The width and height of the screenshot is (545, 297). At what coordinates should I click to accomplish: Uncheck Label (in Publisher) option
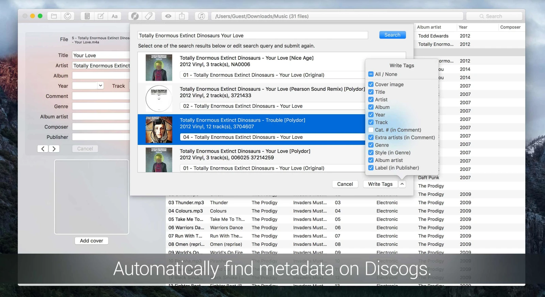pyautogui.click(x=371, y=168)
